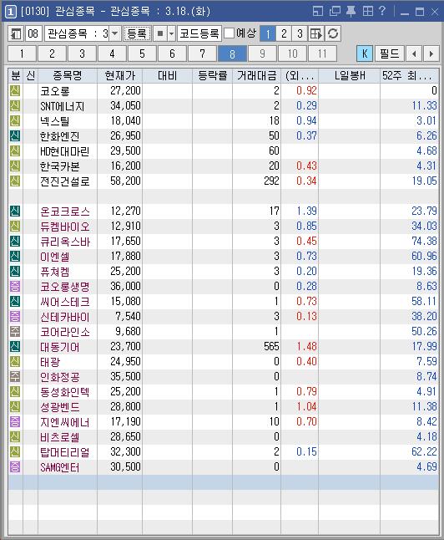The height and width of the screenshot is (540, 444).
Task: Select the 동성화인텍 stock name
Action: [64, 392]
